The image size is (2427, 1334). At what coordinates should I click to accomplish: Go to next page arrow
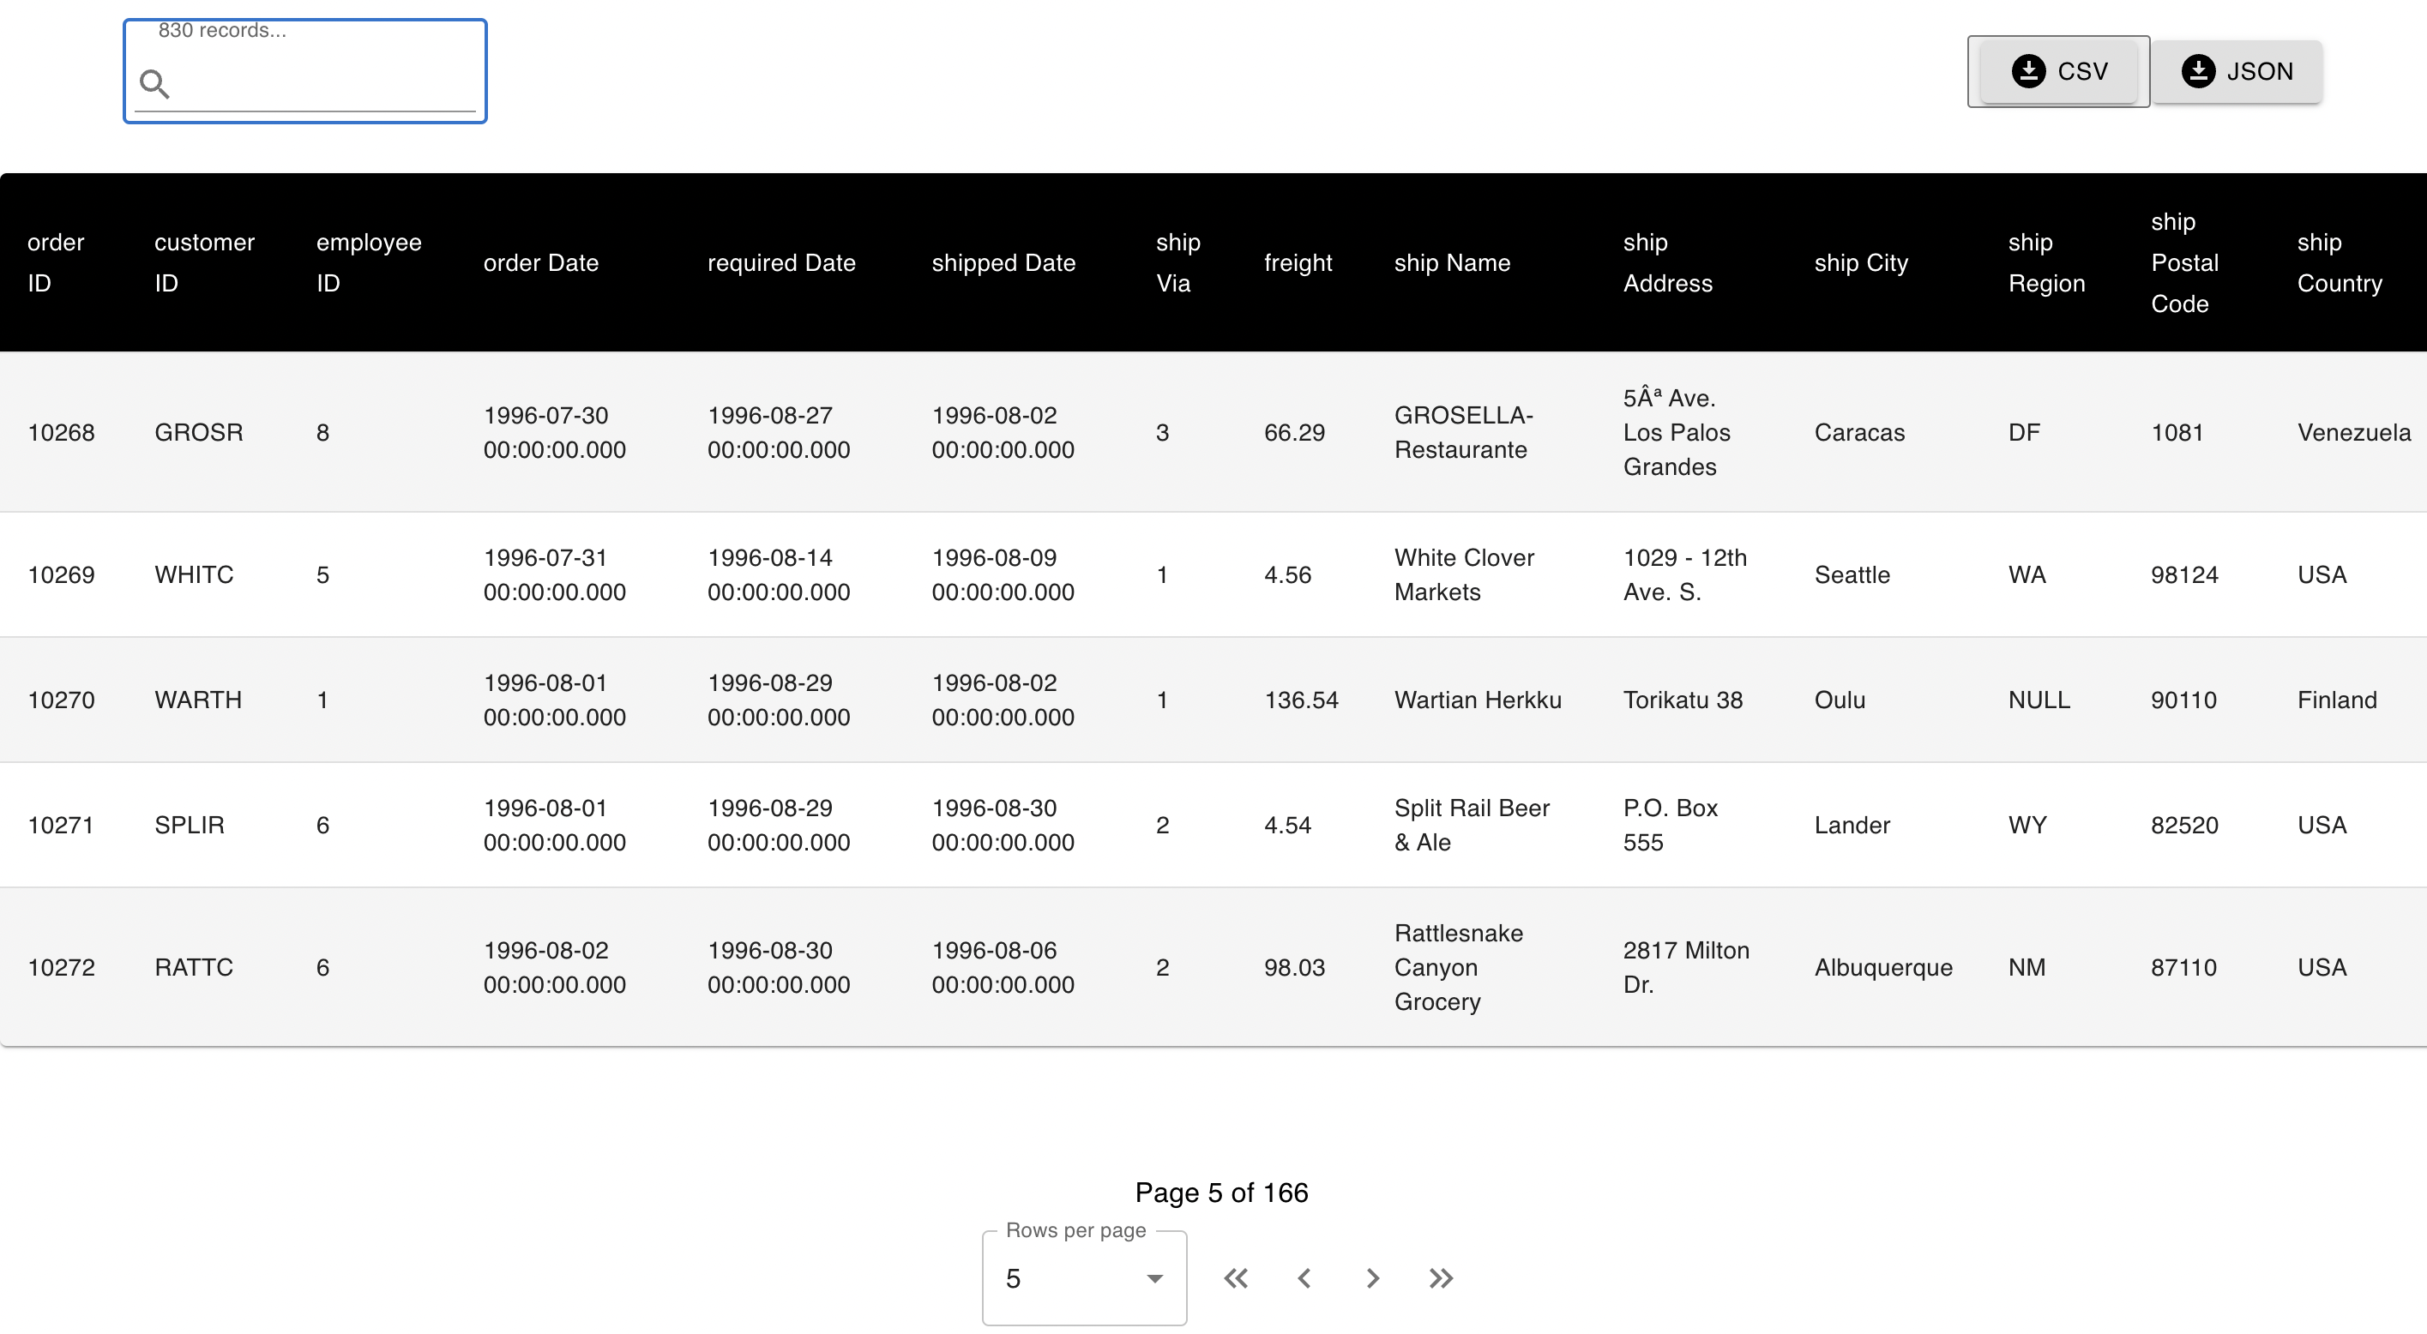(1372, 1278)
